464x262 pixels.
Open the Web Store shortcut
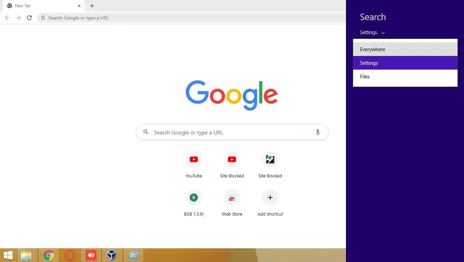232,203
